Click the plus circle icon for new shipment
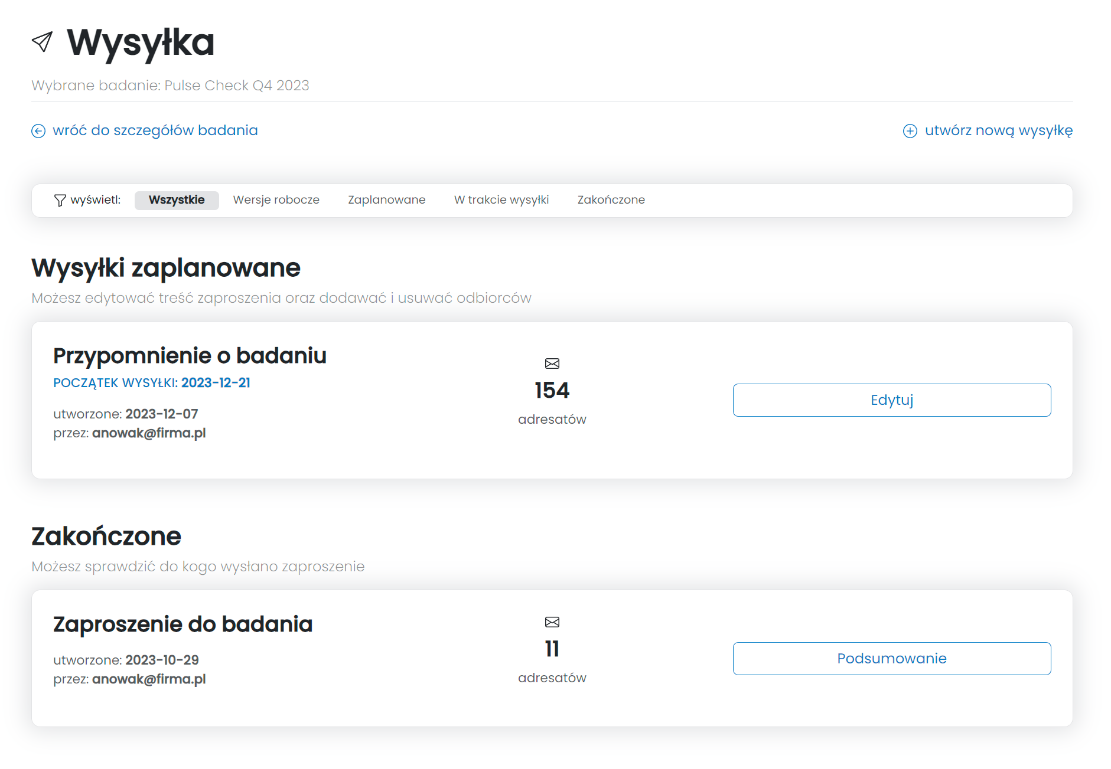1111x769 pixels. click(910, 131)
